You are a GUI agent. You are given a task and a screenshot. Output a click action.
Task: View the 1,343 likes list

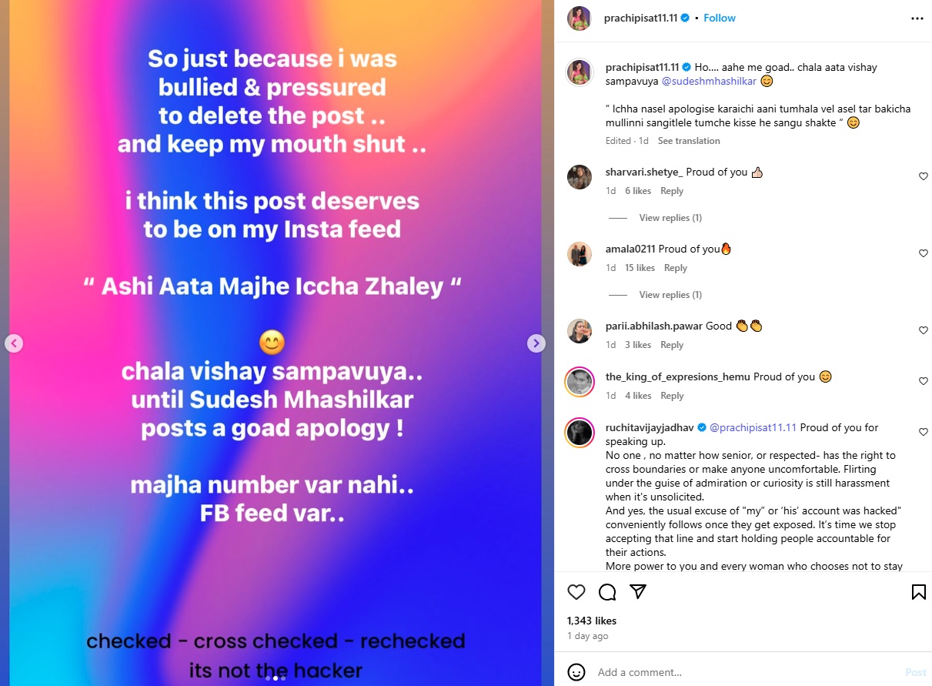592,621
